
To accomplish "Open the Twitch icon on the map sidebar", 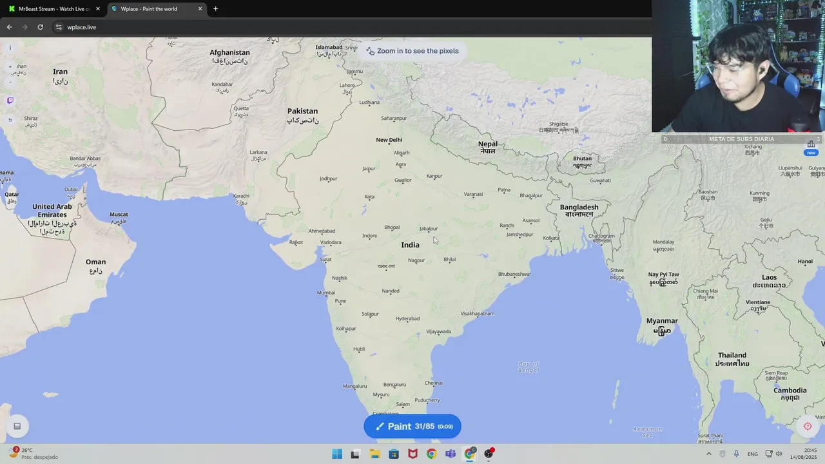I will pos(10,101).
